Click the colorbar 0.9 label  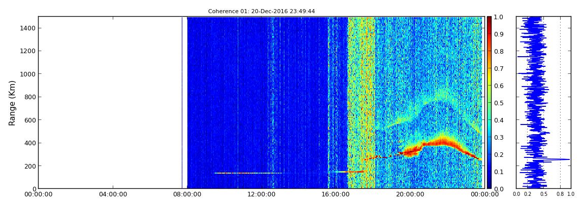pyautogui.click(x=498, y=34)
